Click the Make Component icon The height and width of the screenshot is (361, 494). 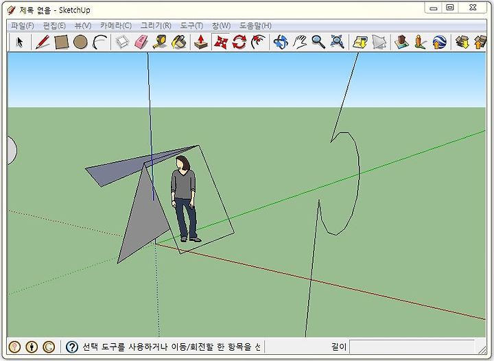(122, 42)
